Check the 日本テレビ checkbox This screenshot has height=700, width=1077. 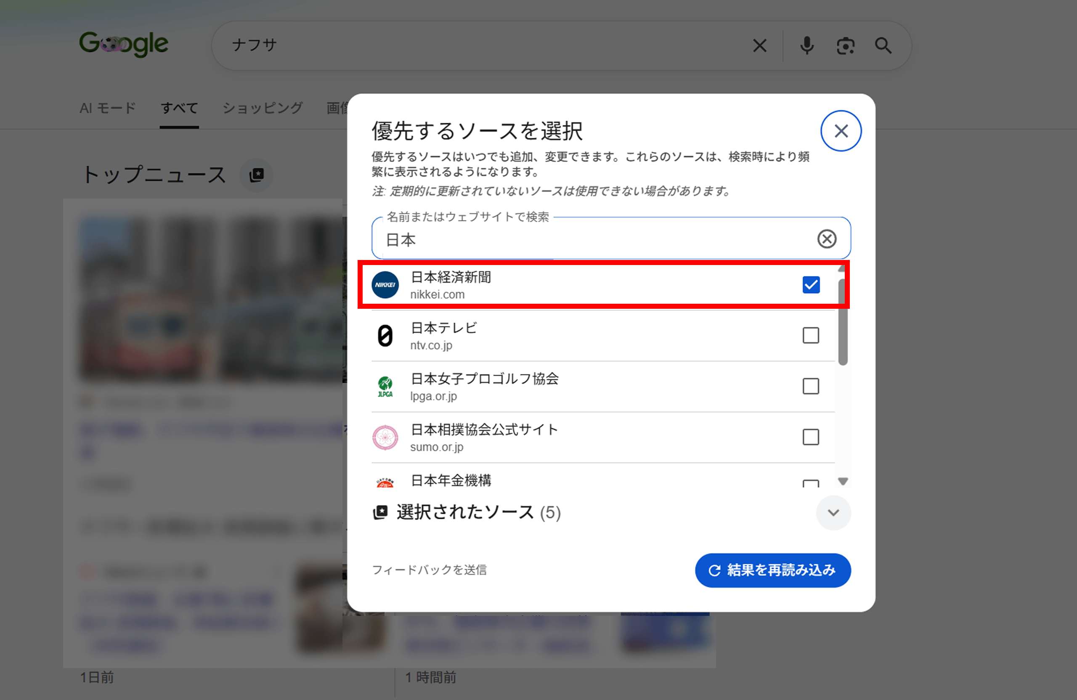coord(811,335)
